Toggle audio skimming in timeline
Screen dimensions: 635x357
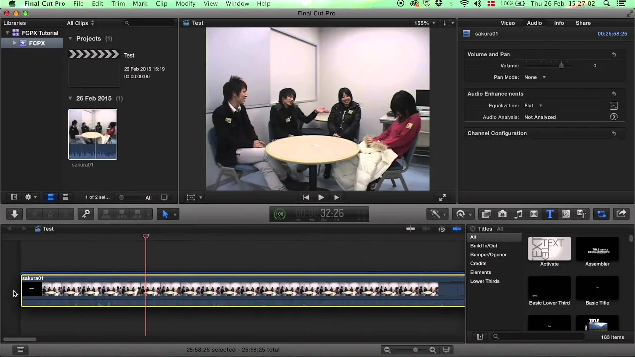(426, 229)
